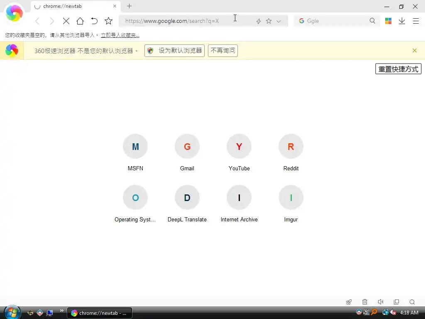Stop page loading with the X button
The height and width of the screenshot is (319, 425).
[x=66, y=21]
